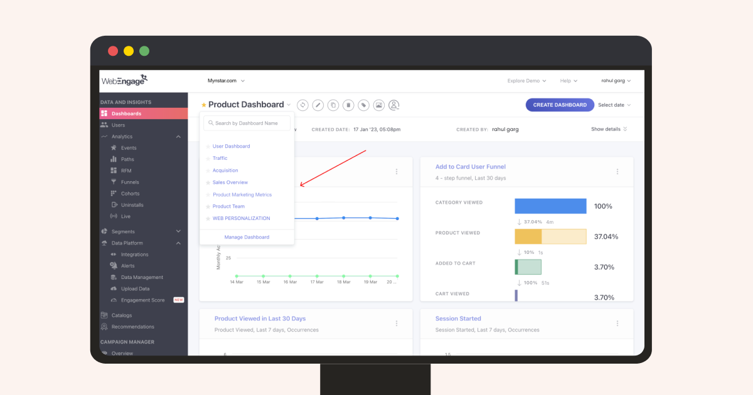Click the pencil edit dashboard icon
Screen dimensions: 753x395
(x=318, y=105)
